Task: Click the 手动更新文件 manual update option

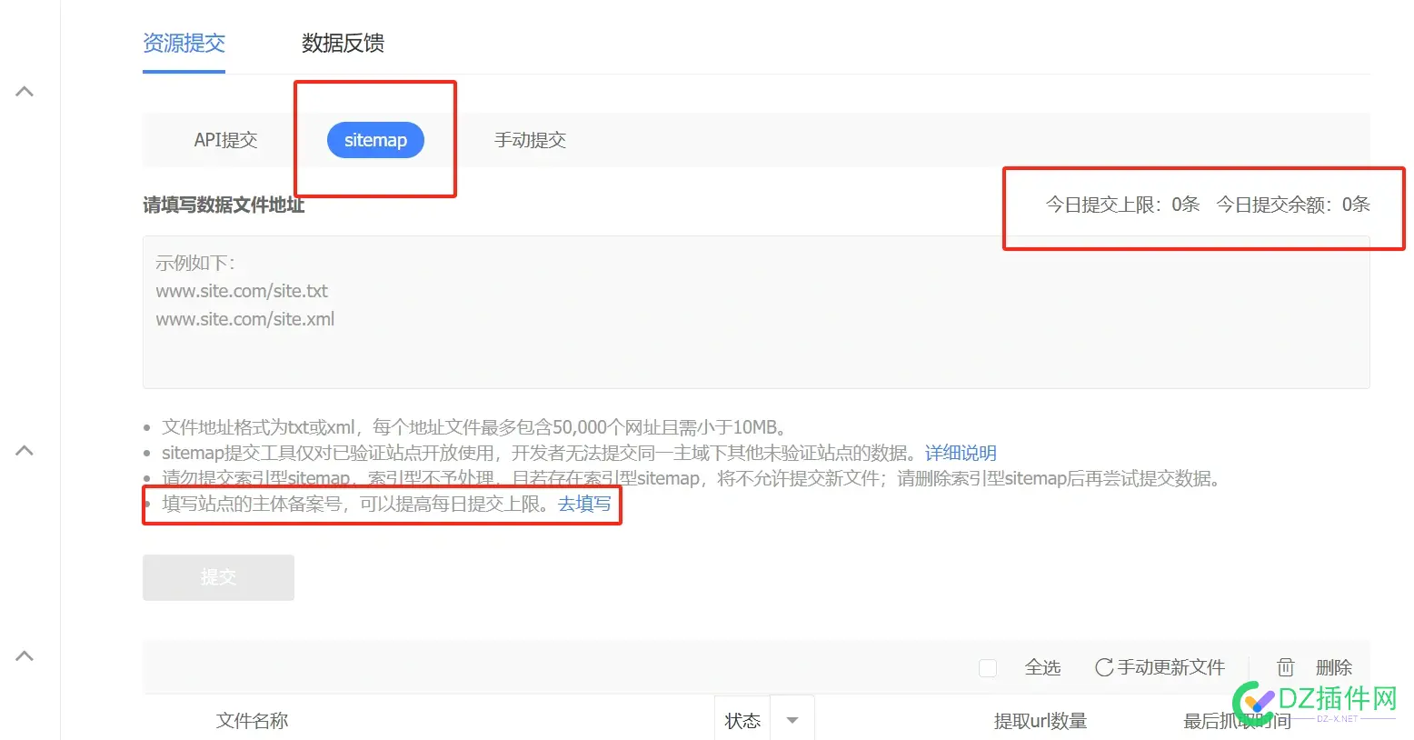Action: click(1171, 666)
